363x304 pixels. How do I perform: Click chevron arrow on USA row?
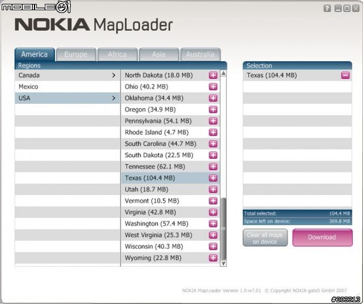coord(113,98)
